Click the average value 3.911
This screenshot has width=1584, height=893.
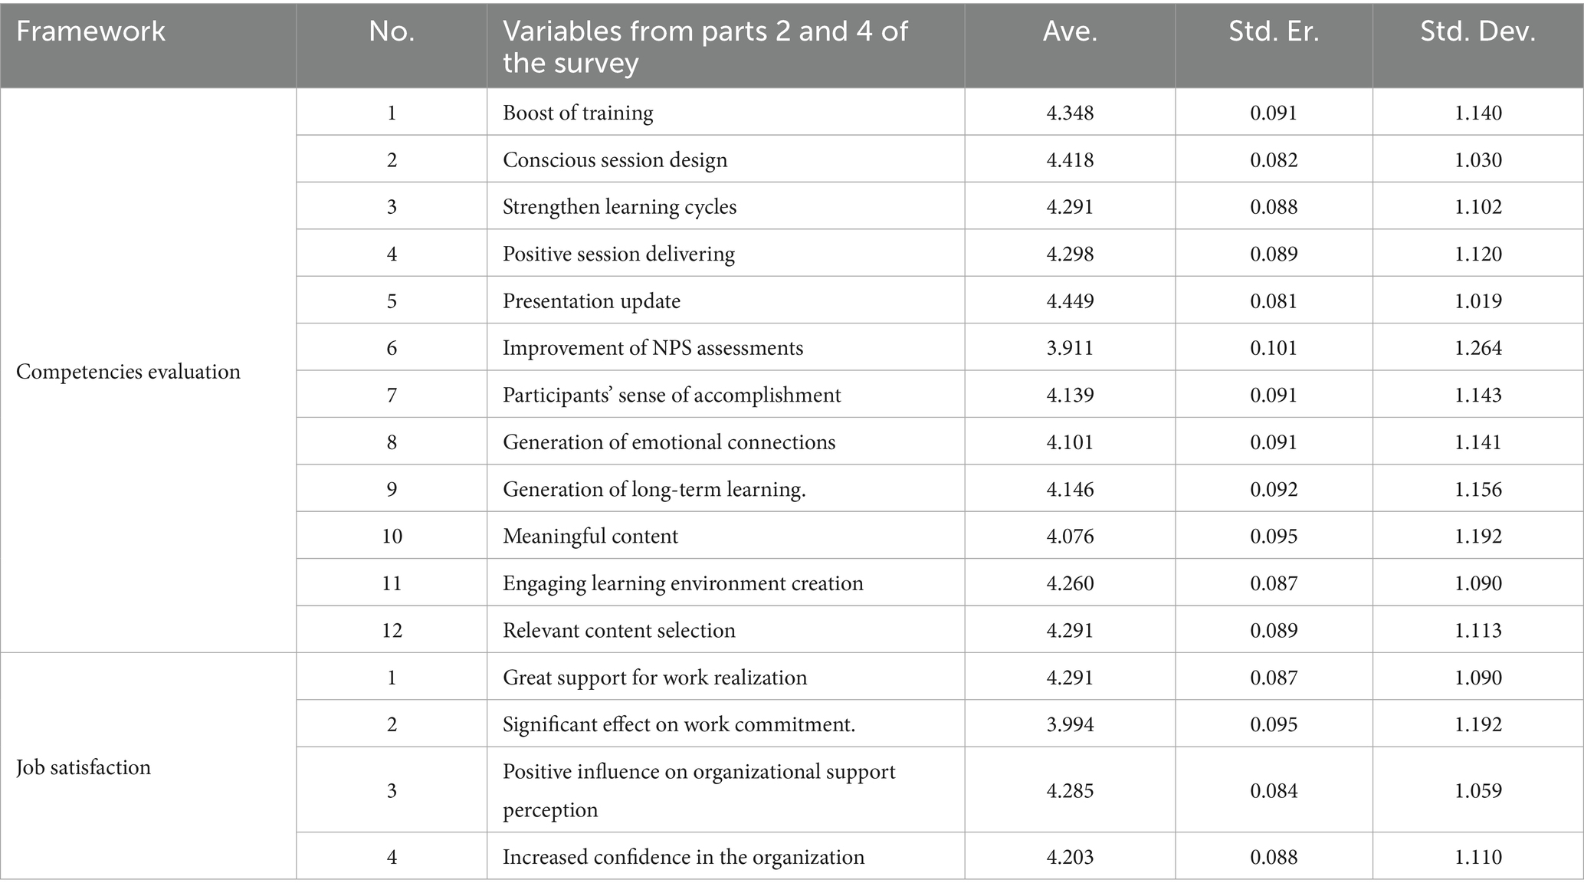point(1070,348)
